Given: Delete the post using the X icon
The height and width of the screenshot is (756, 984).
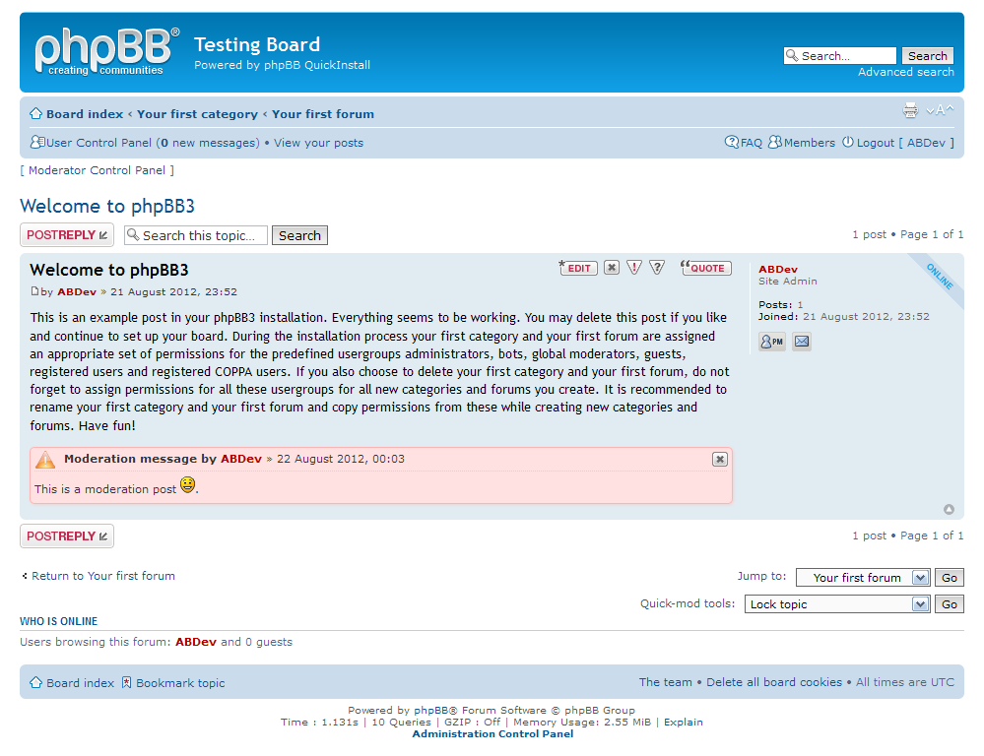Looking at the screenshot, I should coord(612,268).
